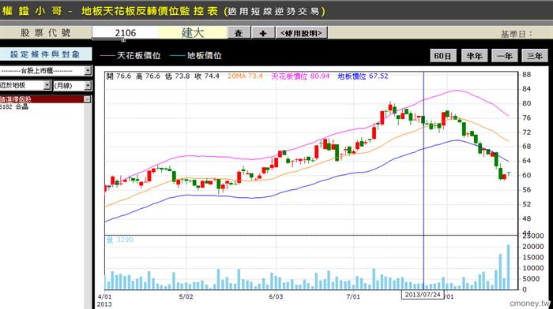This screenshot has height=309, width=553.
Task: Click the 基準日 label
Action: (517, 34)
